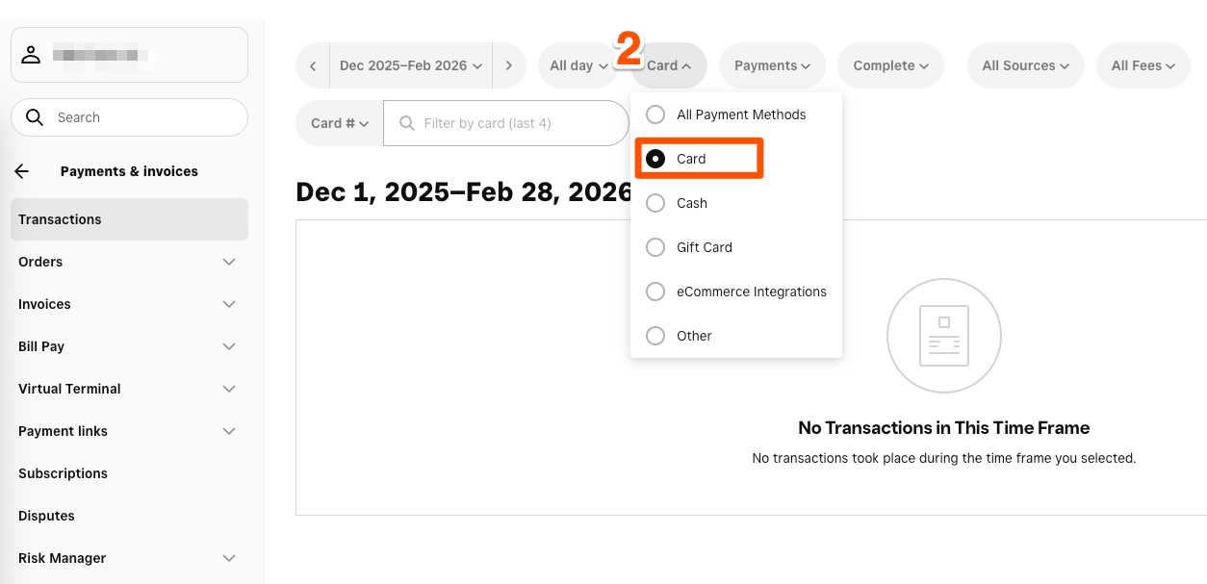Viewport: 1207px width, 584px height.
Task: Open the All day time filter
Action: (578, 66)
